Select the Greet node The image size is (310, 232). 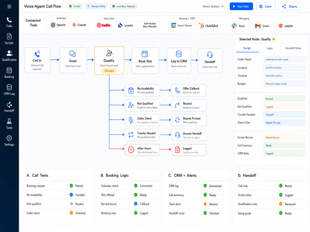73,60
